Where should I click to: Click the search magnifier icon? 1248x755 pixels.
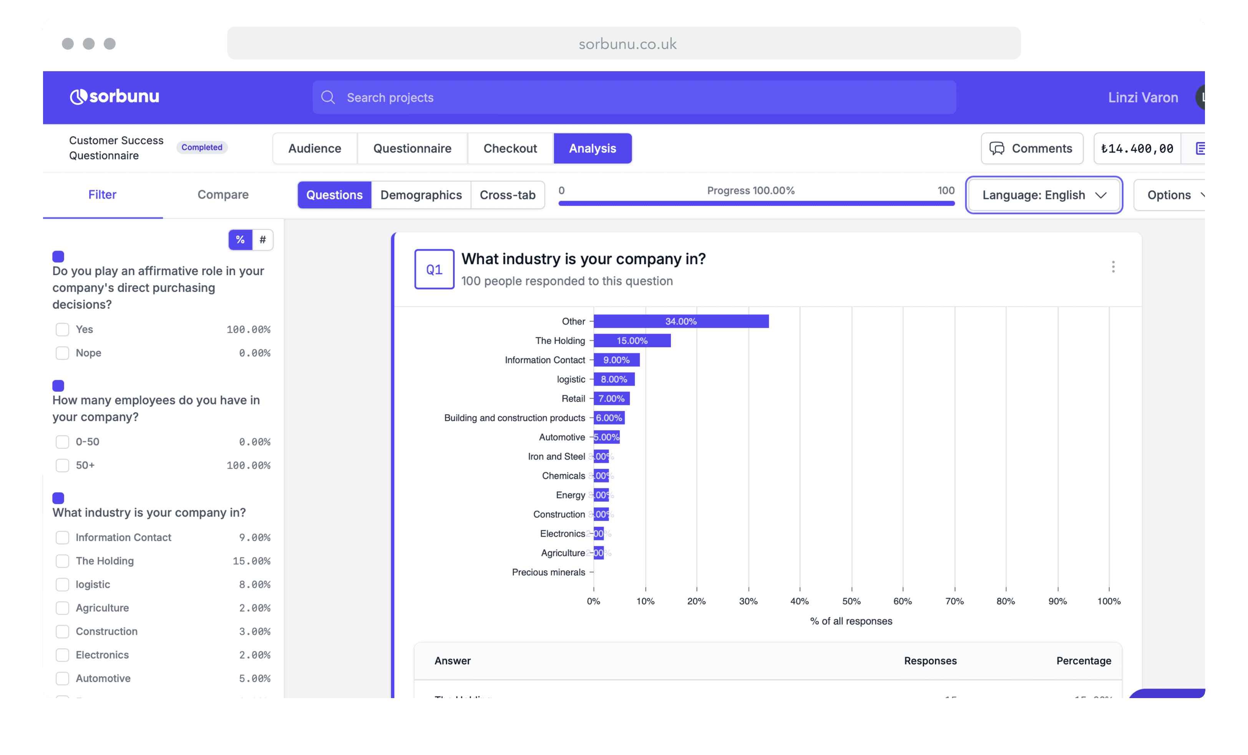[328, 97]
